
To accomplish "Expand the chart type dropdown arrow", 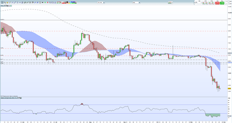I will (172, 2).
